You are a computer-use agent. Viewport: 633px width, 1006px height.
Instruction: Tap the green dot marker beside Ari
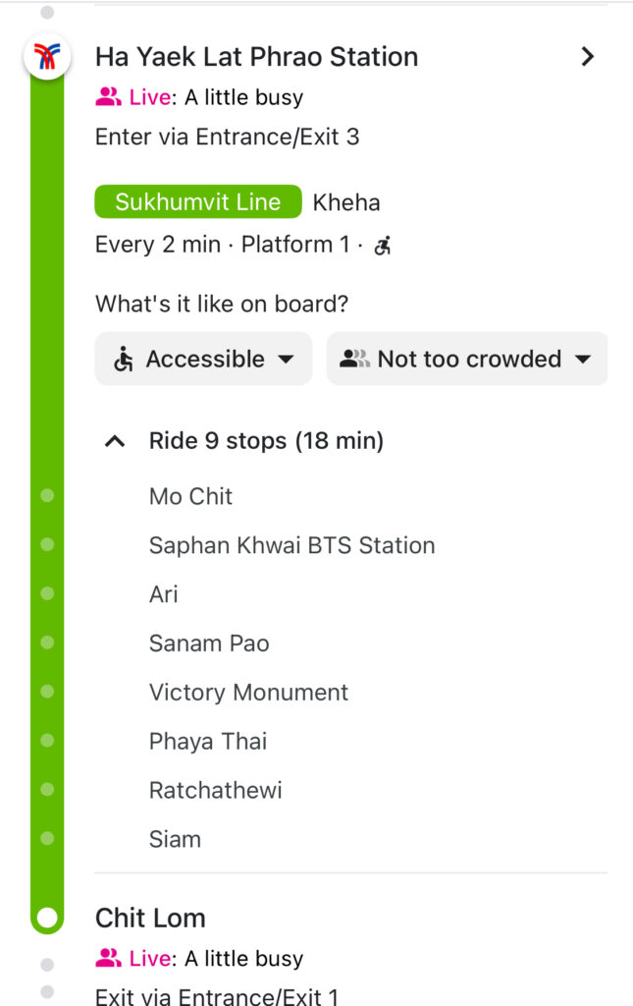coord(47,593)
